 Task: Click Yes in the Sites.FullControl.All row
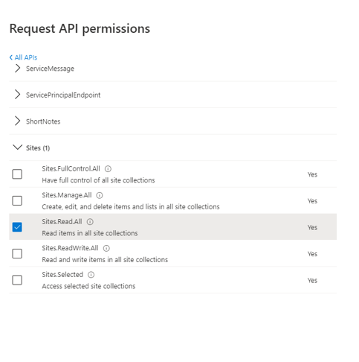pos(312,174)
